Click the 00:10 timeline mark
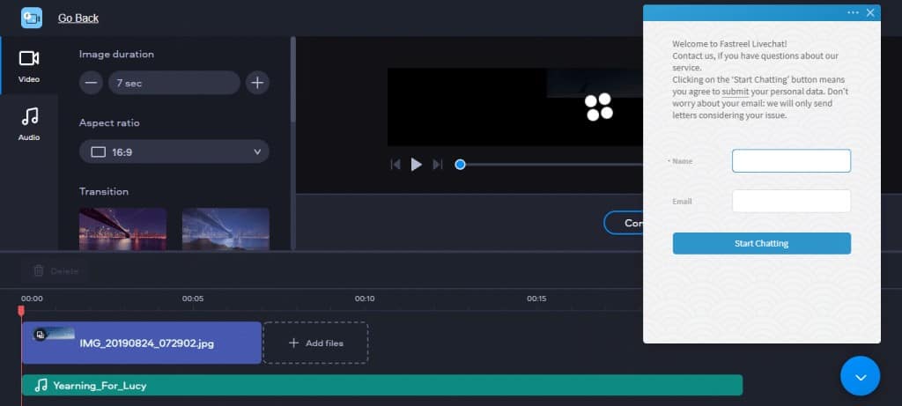 click(x=365, y=299)
